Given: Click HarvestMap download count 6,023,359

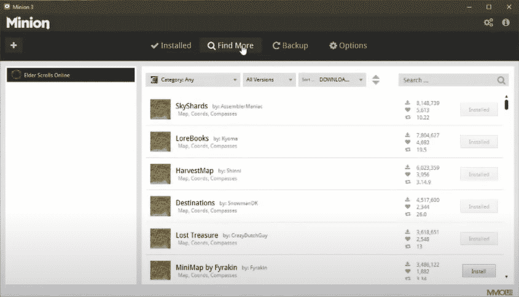Looking at the screenshot, I should tap(427, 168).
